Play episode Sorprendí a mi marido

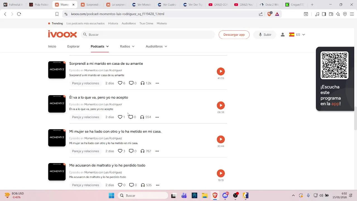click(221, 71)
